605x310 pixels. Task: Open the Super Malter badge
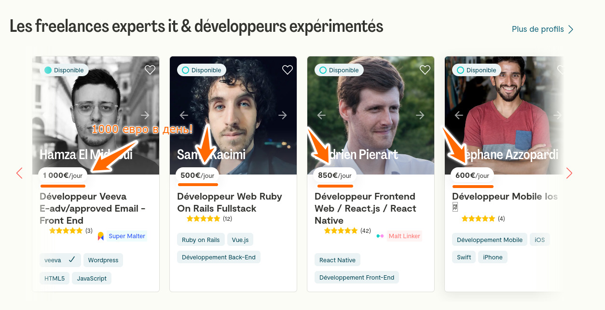coord(122,236)
